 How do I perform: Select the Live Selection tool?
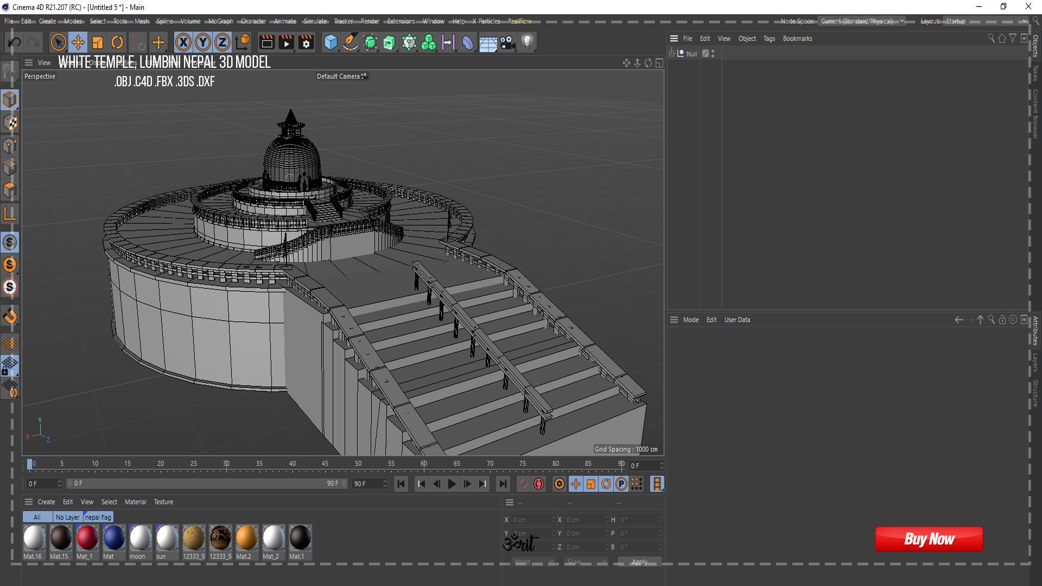[58, 42]
